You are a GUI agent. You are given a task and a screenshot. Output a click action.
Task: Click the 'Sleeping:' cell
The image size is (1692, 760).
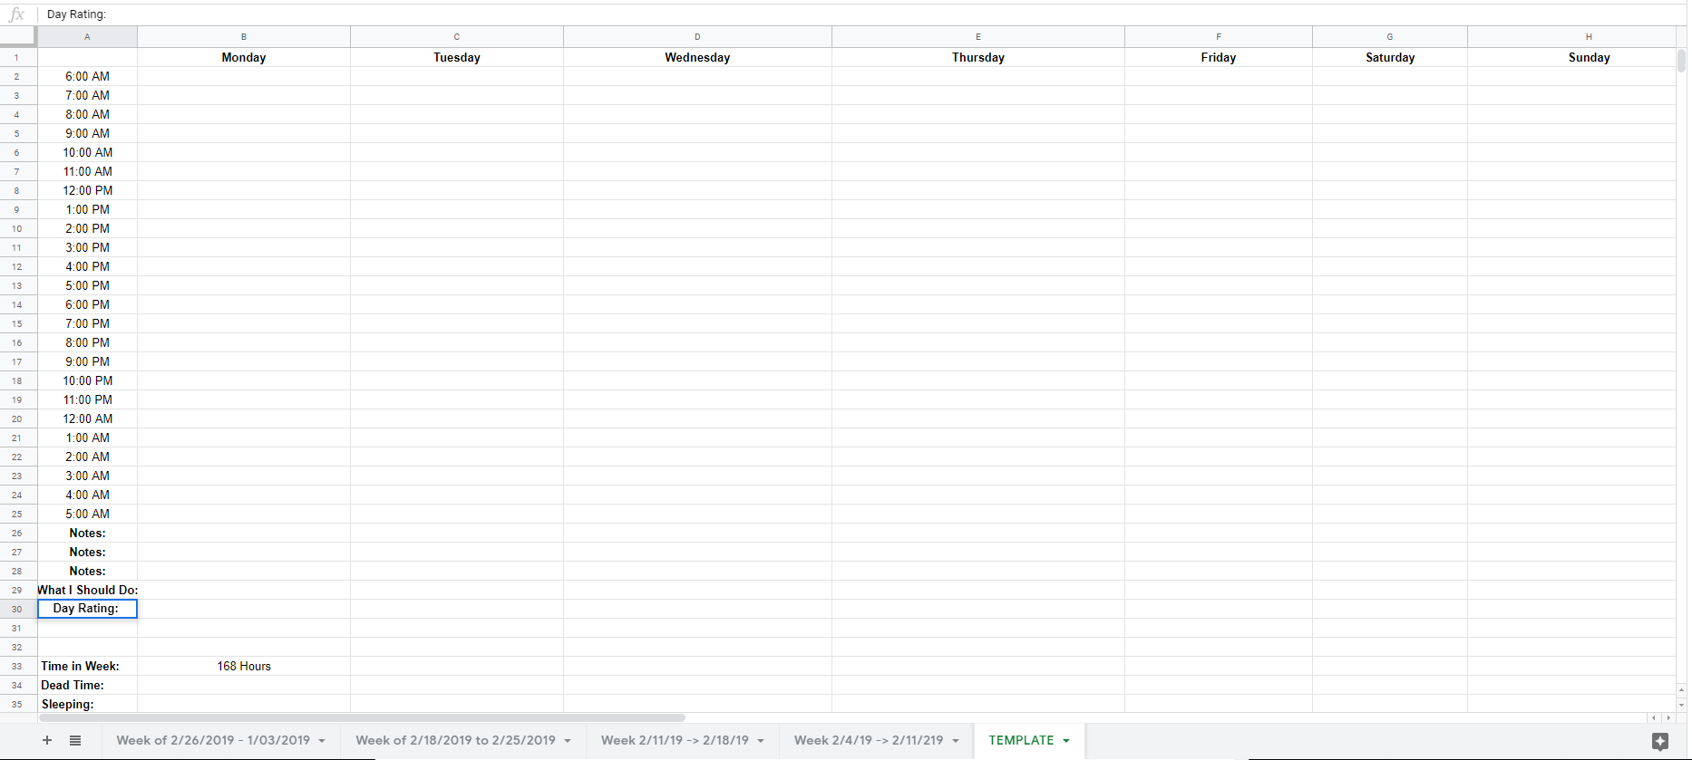pyautogui.click(x=87, y=704)
